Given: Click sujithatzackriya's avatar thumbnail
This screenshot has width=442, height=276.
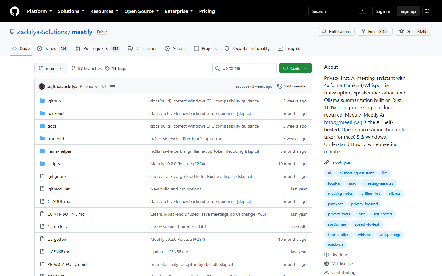Looking at the screenshot, I should (x=42, y=86).
